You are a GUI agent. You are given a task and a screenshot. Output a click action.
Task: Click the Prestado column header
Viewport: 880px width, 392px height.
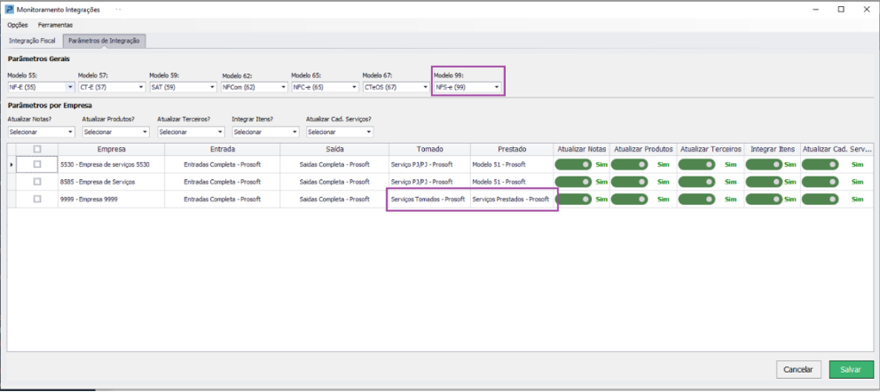(512, 149)
